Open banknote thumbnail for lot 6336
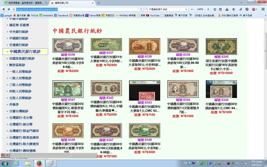 68,45
